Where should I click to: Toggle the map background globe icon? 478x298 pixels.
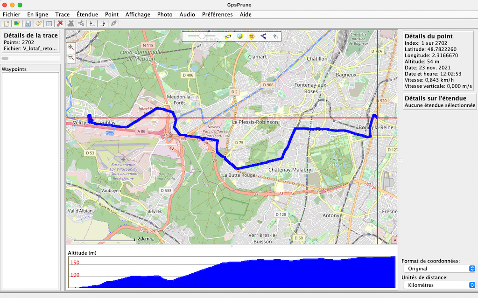[240, 36]
